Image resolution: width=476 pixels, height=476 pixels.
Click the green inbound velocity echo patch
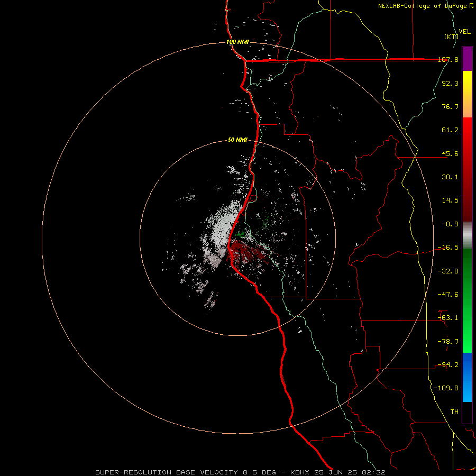241,234
